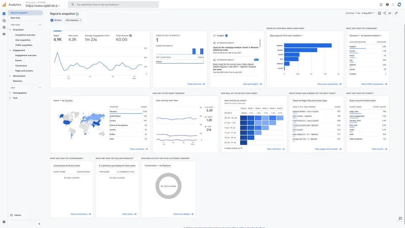Click the Share this report icon
This screenshot has width=405, height=228.
[x=385, y=13]
